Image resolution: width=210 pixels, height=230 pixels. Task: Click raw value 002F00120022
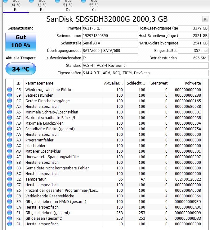click(x=188, y=179)
